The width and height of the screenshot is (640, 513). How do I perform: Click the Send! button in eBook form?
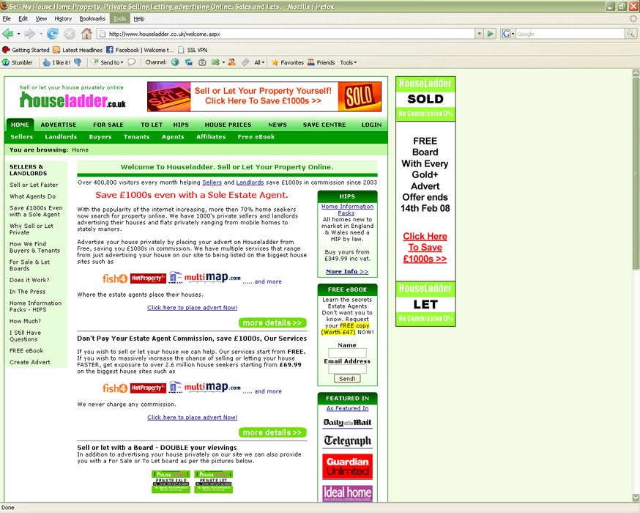click(347, 379)
